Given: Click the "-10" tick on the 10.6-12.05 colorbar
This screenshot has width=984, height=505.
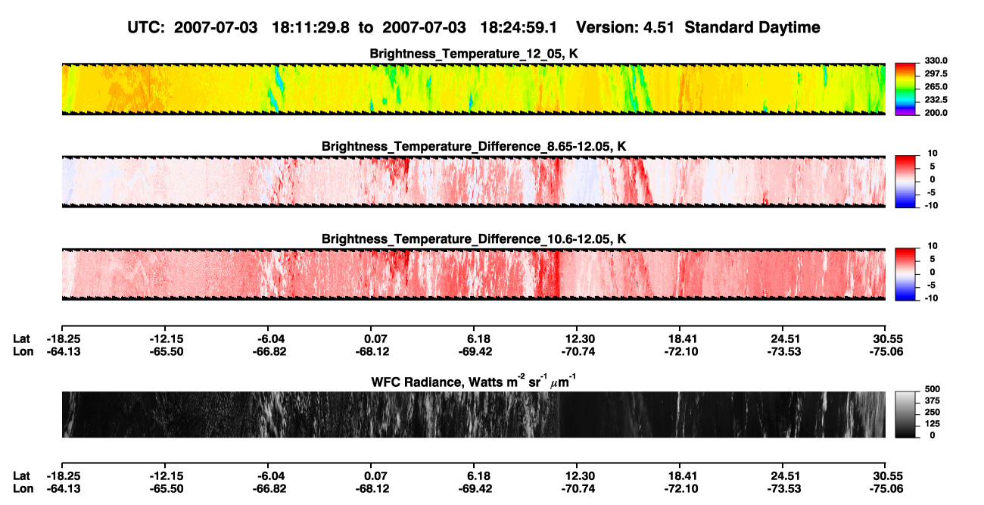Looking at the screenshot, I should click(930, 298).
